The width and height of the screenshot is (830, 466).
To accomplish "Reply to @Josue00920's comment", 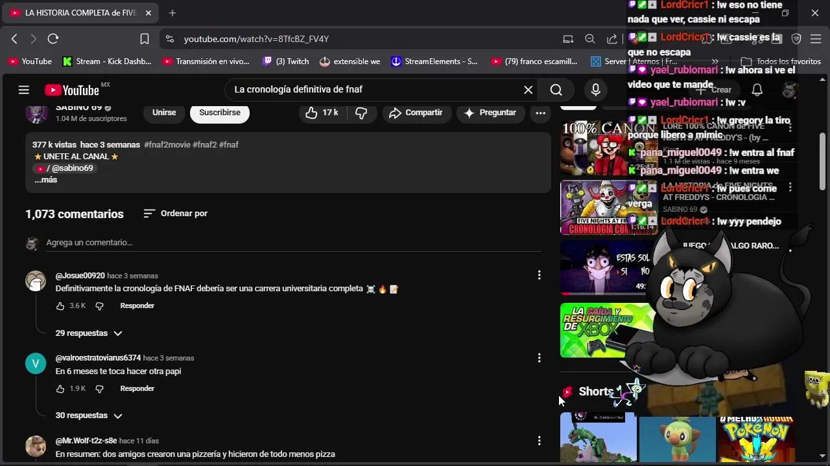I will tap(137, 305).
